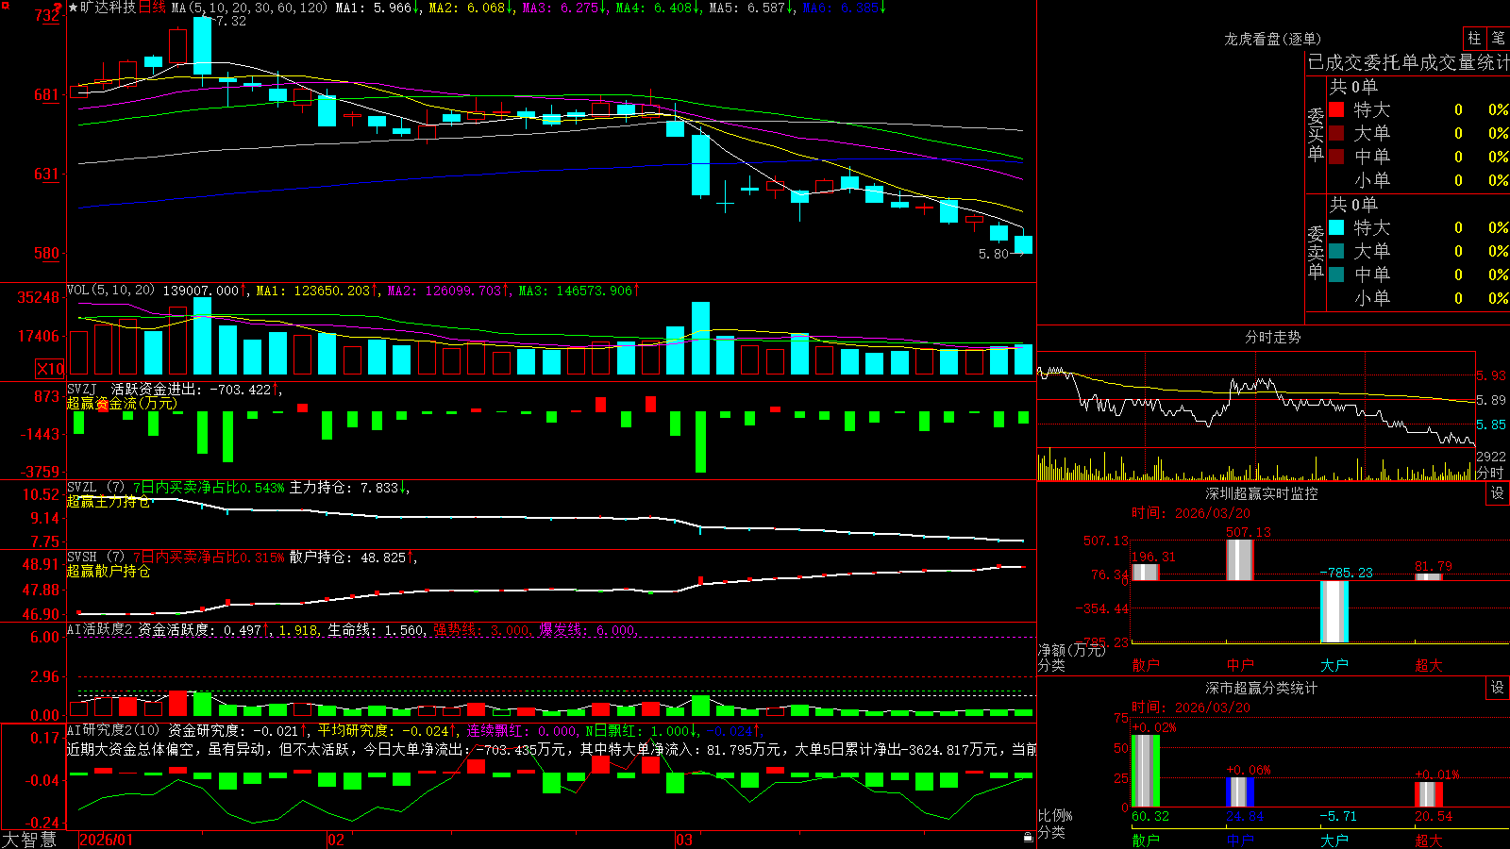Click the MA1: 5.966 value
The height and width of the screenshot is (849, 1510).
pos(374,8)
